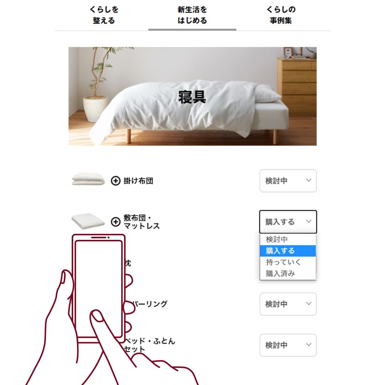Select the 新生活をはじめる tab
Image resolution: width=385 pixels, height=385 pixels.
192,15
